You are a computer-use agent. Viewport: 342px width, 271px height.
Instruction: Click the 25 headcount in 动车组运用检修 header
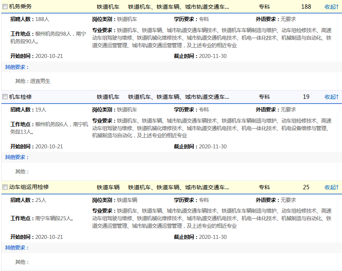(306, 187)
